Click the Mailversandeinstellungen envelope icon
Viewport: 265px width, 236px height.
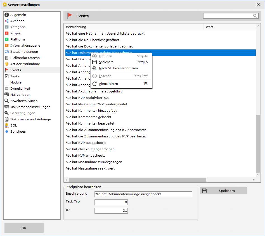pos(7,107)
